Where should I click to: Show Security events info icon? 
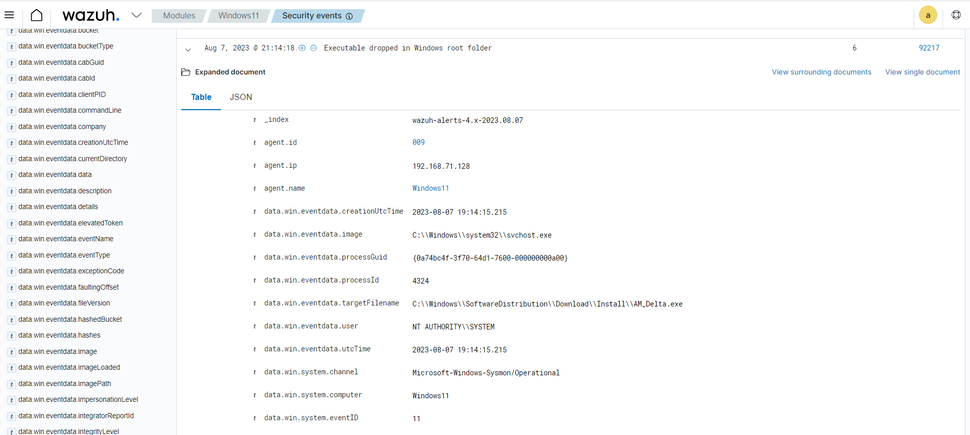pos(349,16)
